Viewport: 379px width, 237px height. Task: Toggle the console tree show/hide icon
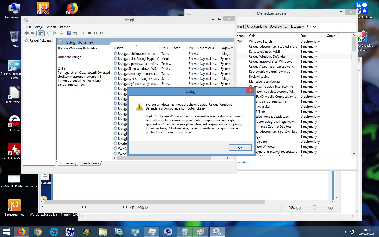point(41,33)
